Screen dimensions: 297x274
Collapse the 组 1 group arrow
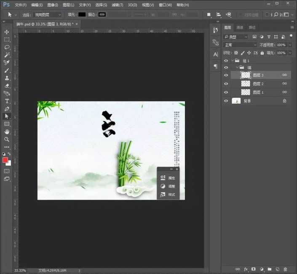click(232, 61)
